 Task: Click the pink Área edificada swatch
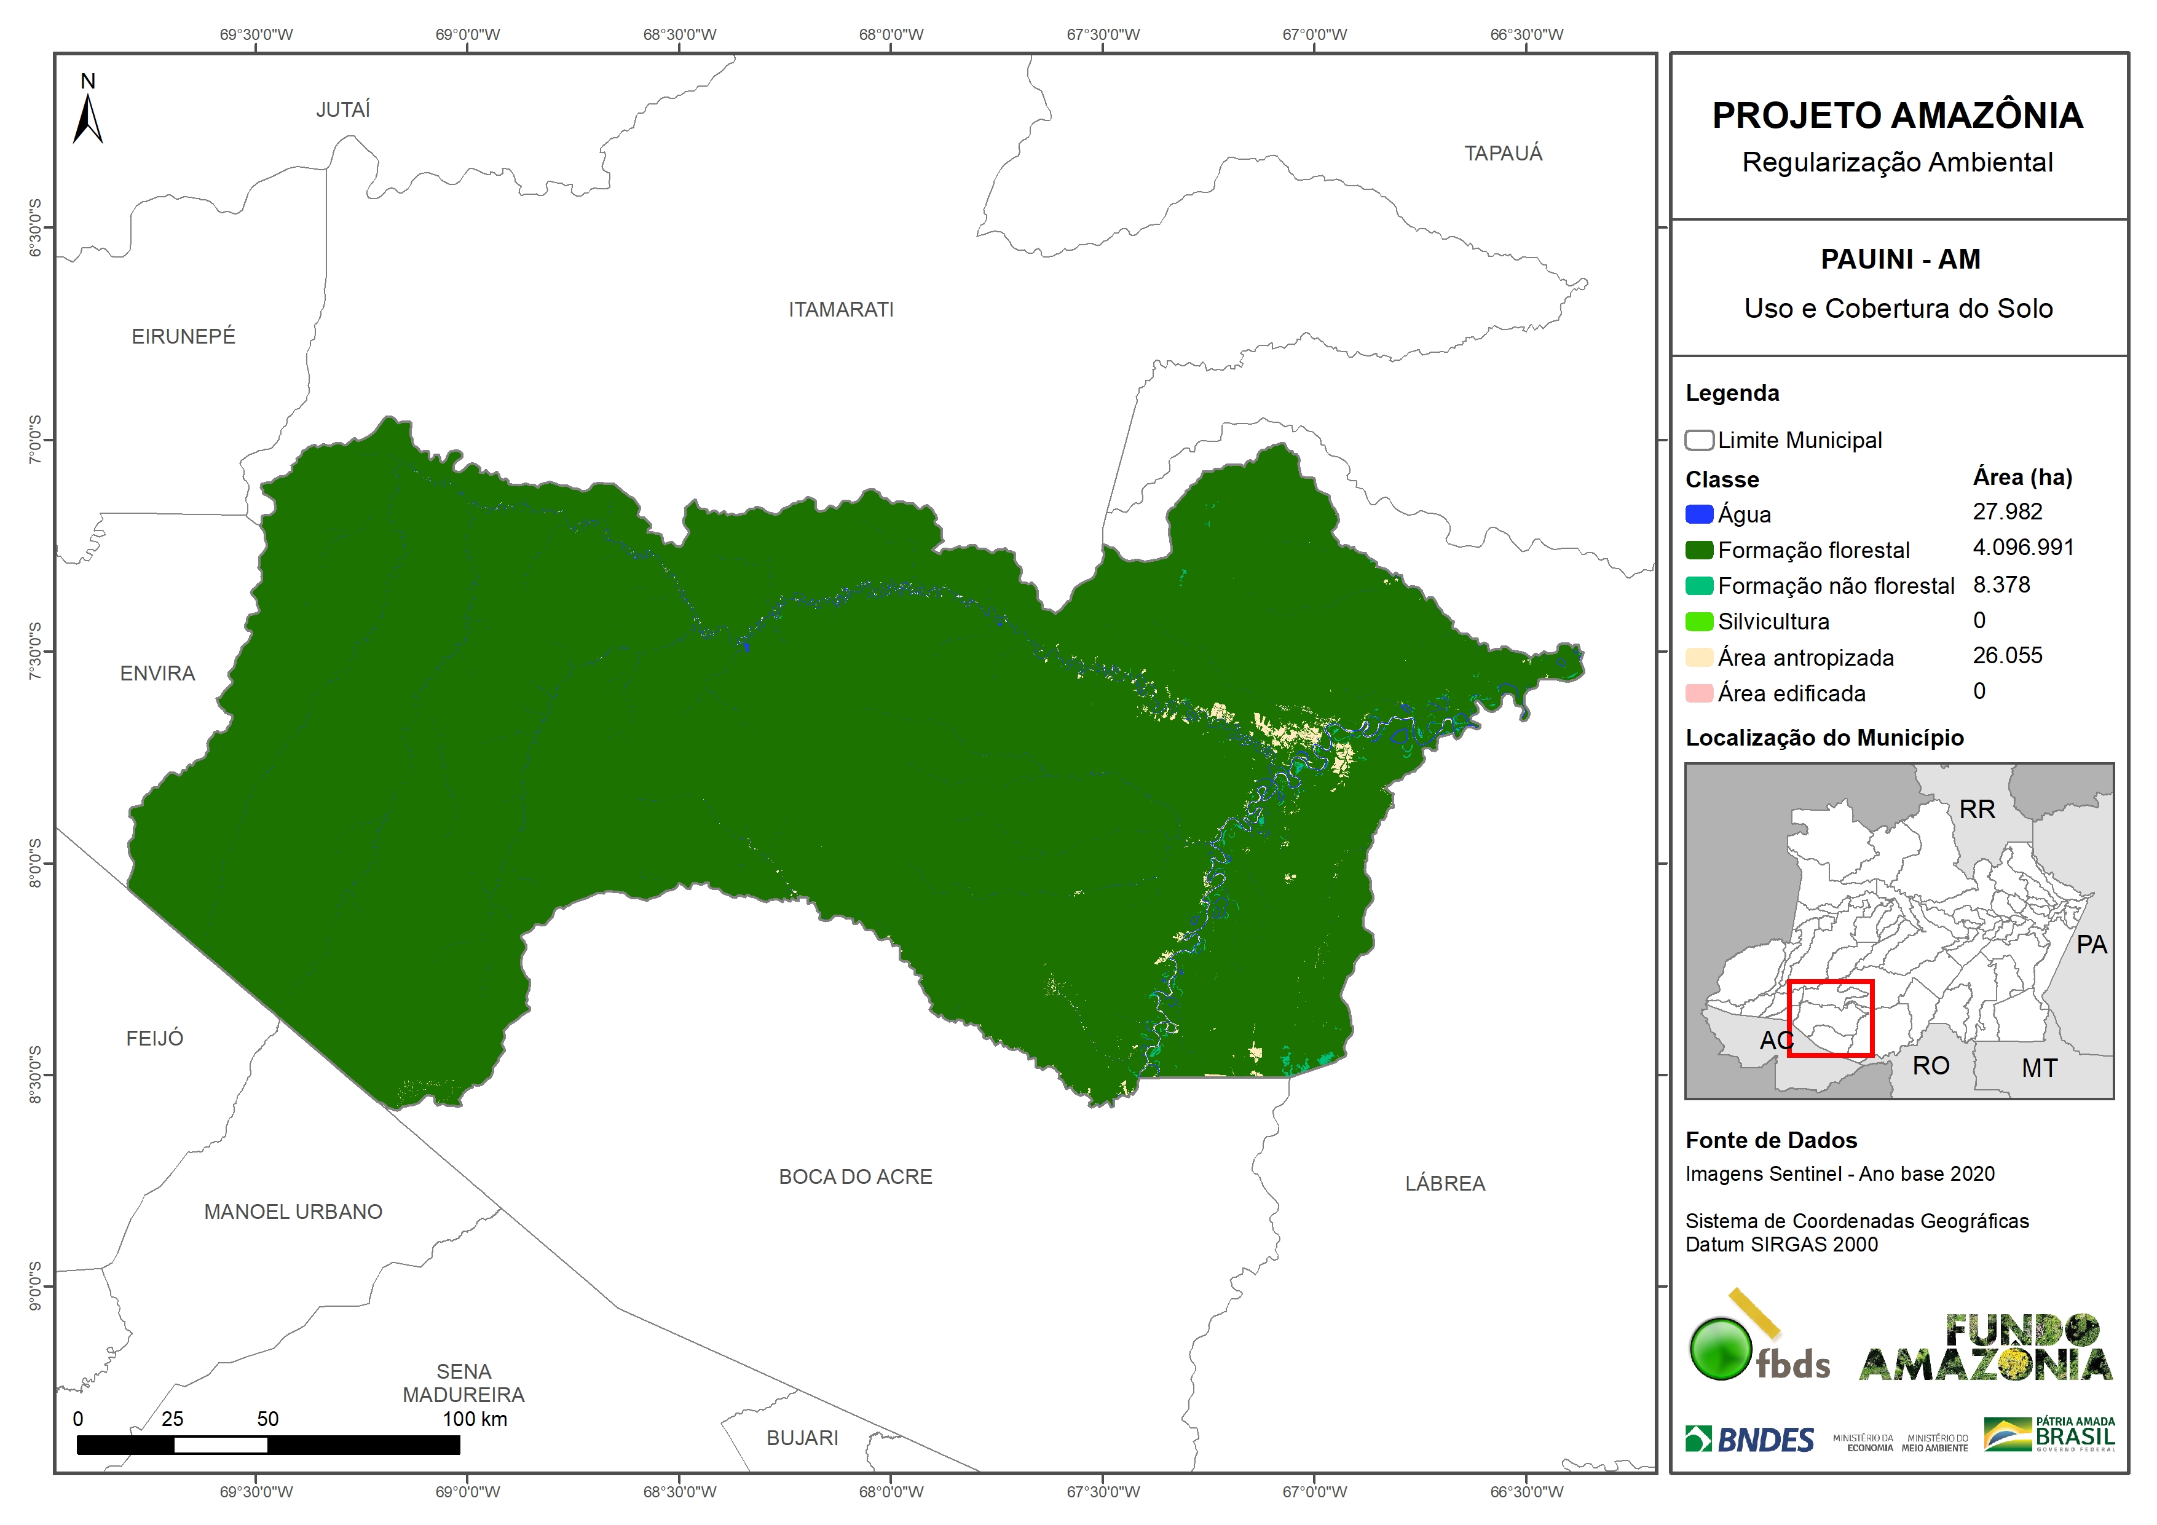tap(1698, 693)
